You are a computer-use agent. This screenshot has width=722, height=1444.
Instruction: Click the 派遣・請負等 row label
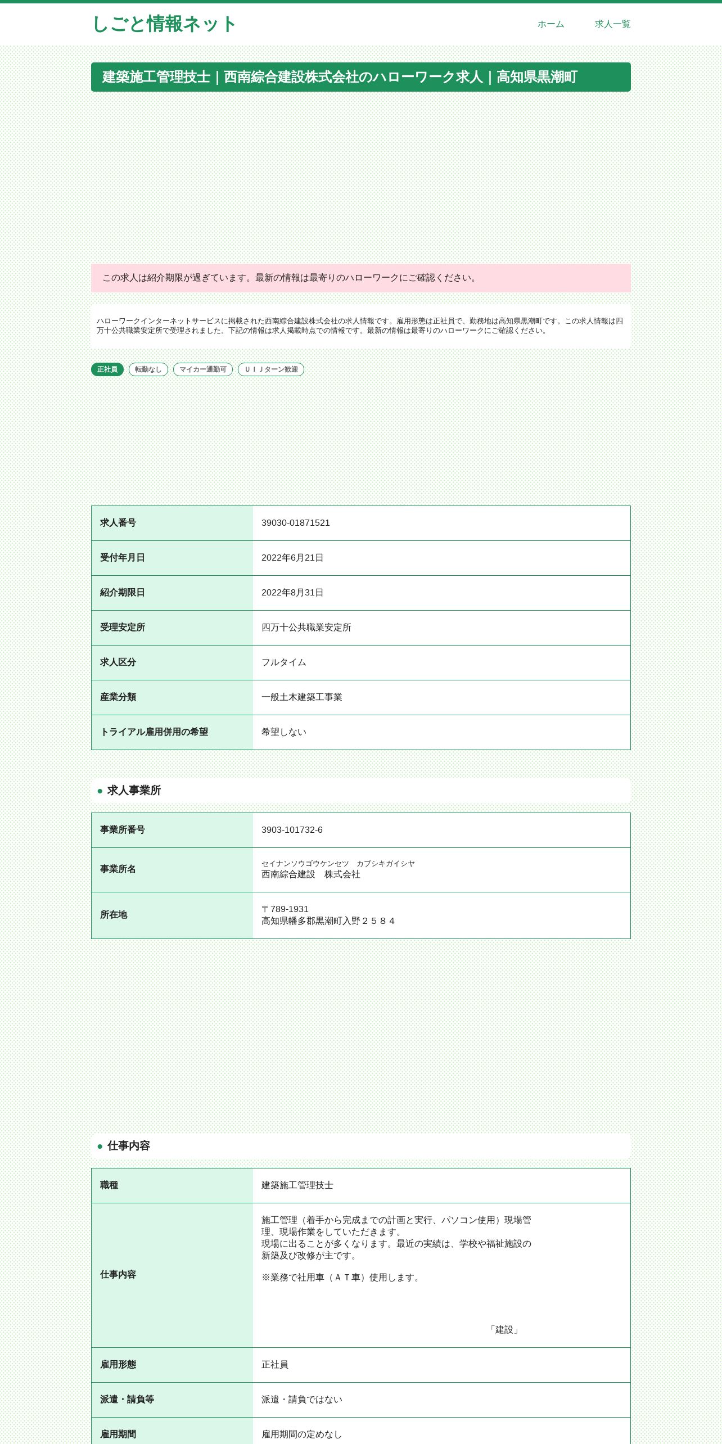127,1400
